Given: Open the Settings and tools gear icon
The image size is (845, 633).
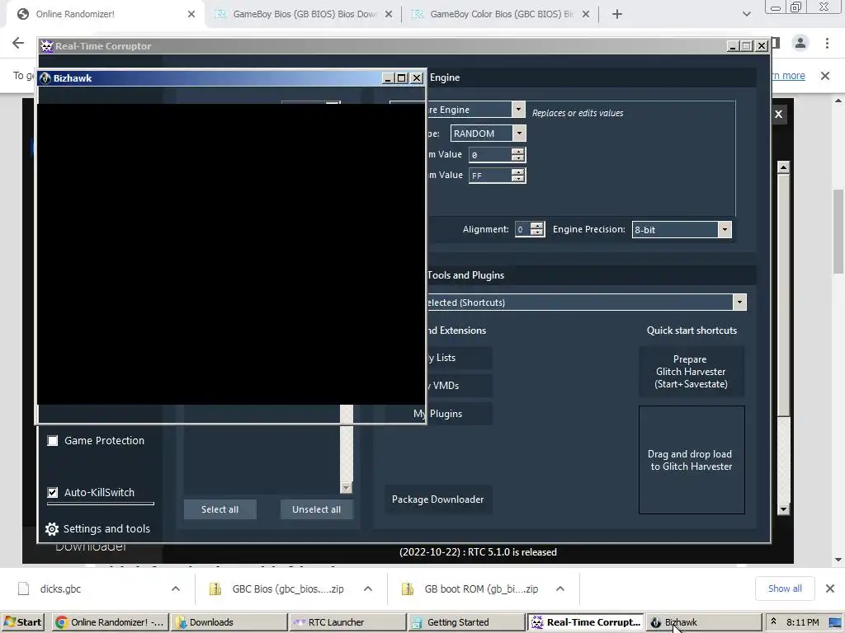Looking at the screenshot, I should [x=52, y=528].
